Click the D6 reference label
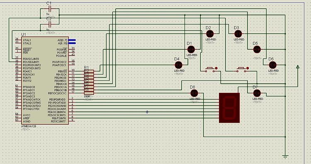The image size is (311, 164). tap(271, 59)
